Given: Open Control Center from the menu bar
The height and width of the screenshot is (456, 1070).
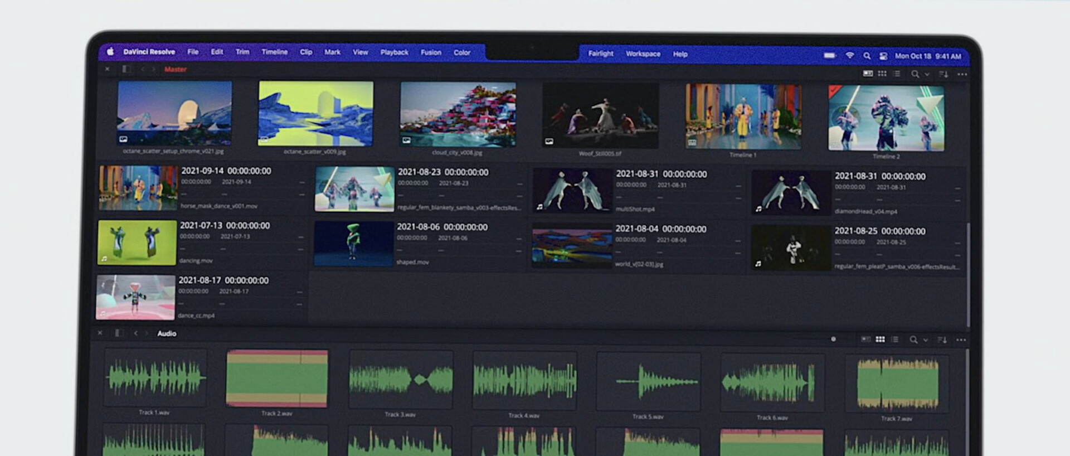Looking at the screenshot, I should [x=883, y=56].
